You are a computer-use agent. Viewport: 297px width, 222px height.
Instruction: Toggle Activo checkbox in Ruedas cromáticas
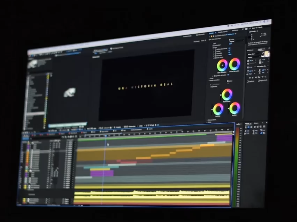pyautogui.click(x=227, y=81)
